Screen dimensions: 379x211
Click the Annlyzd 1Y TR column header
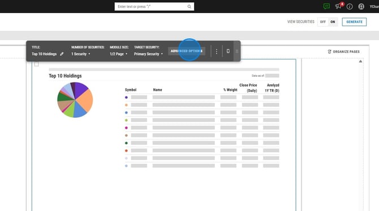(272, 88)
